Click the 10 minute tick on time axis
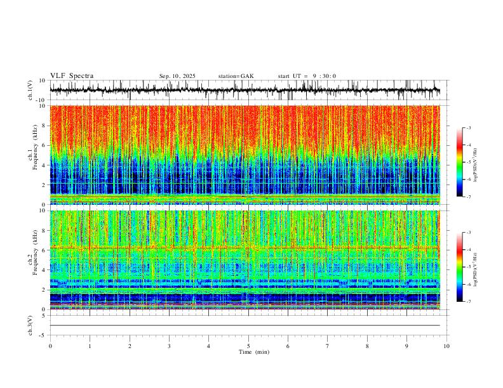This screenshot has height=388, width=503. click(x=446, y=346)
